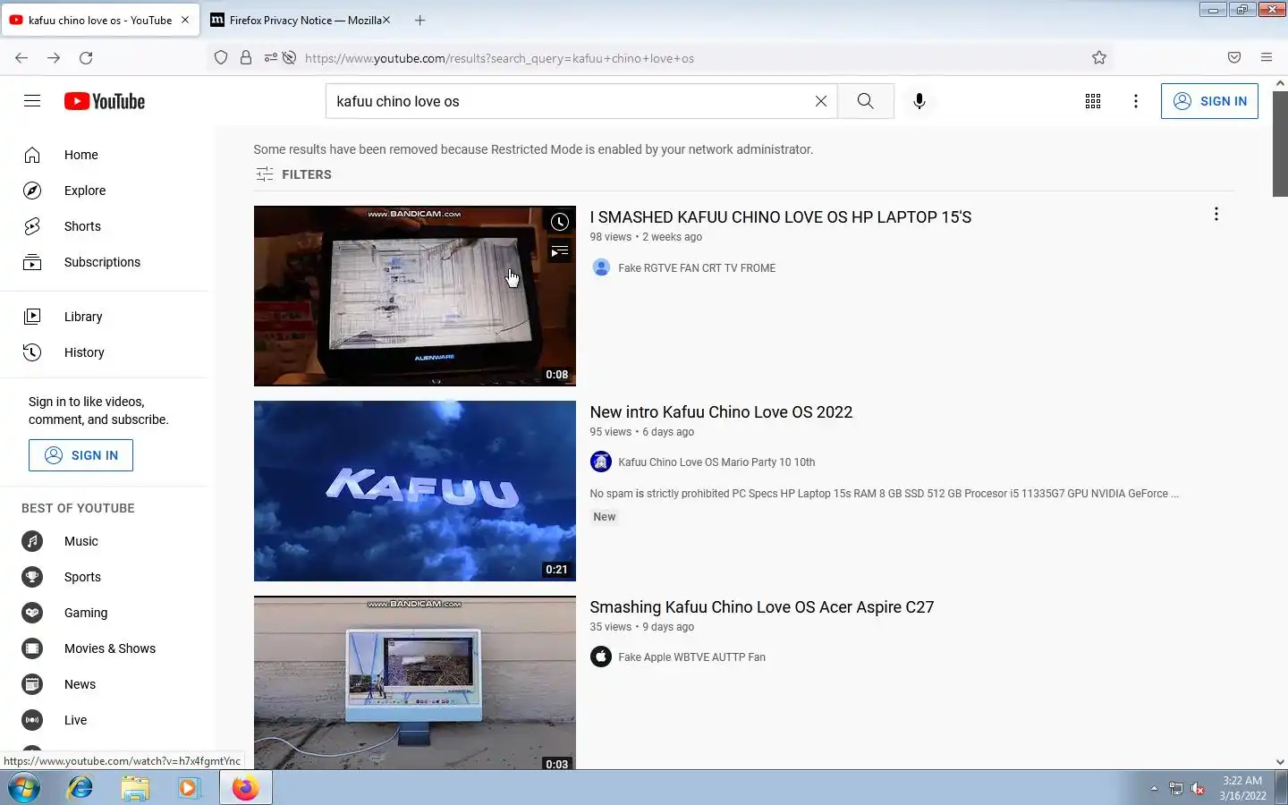1288x805 pixels.
Task: Close the Firefox Privacy Notice tab
Action: [386, 20]
